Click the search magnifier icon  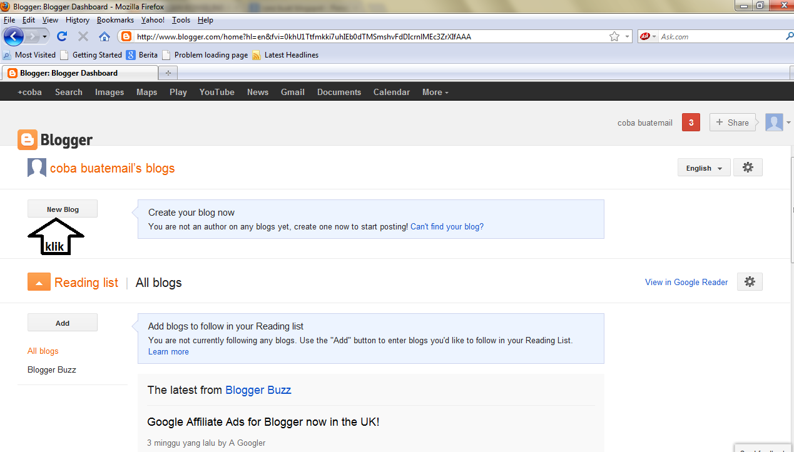pyautogui.click(x=789, y=36)
